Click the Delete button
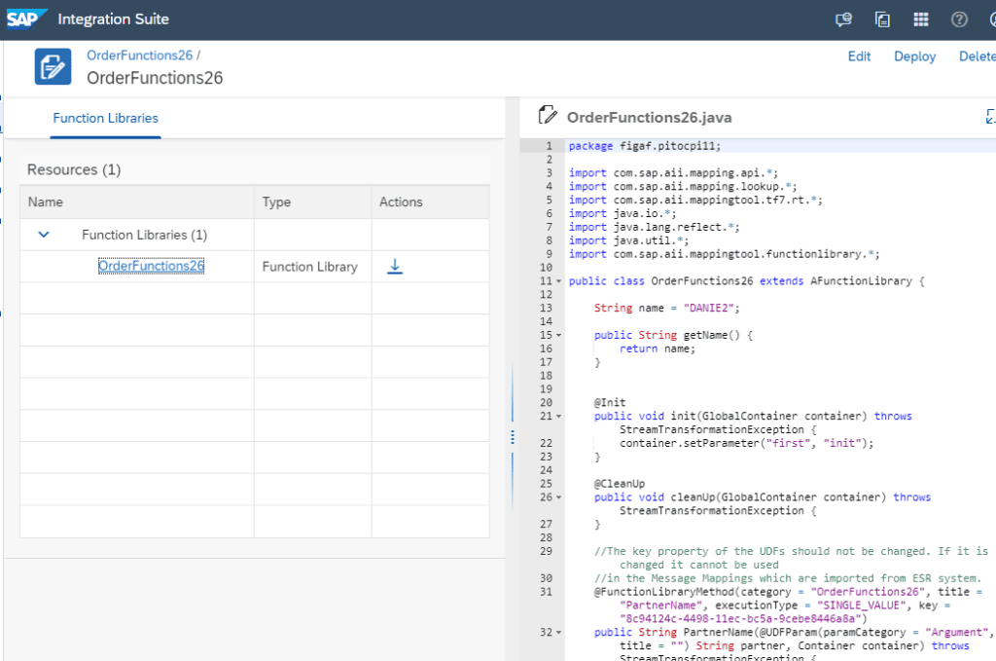The image size is (996, 661). click(977, 56)
